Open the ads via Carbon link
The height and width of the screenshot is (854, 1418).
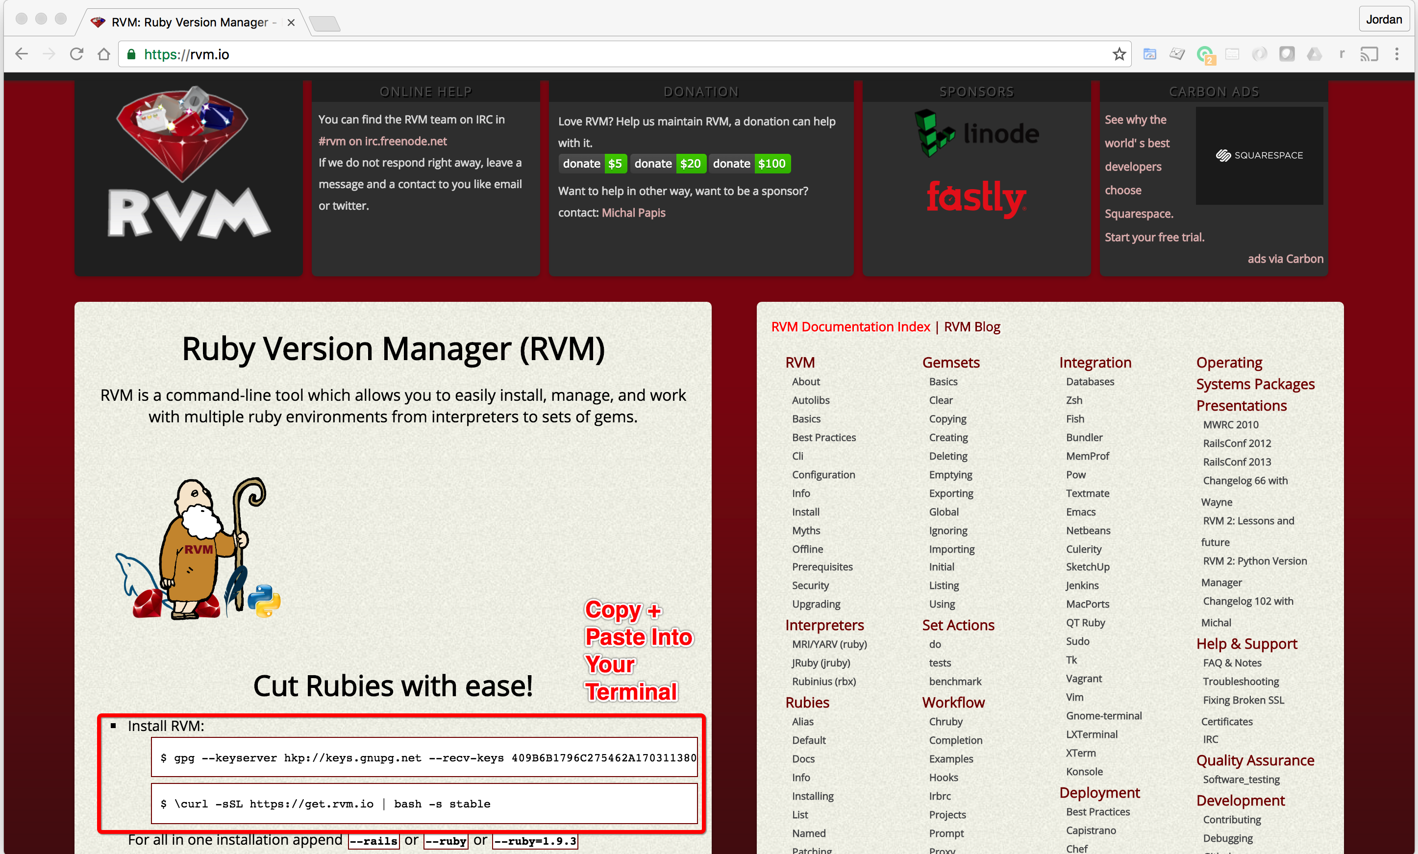click(1285, 259)
